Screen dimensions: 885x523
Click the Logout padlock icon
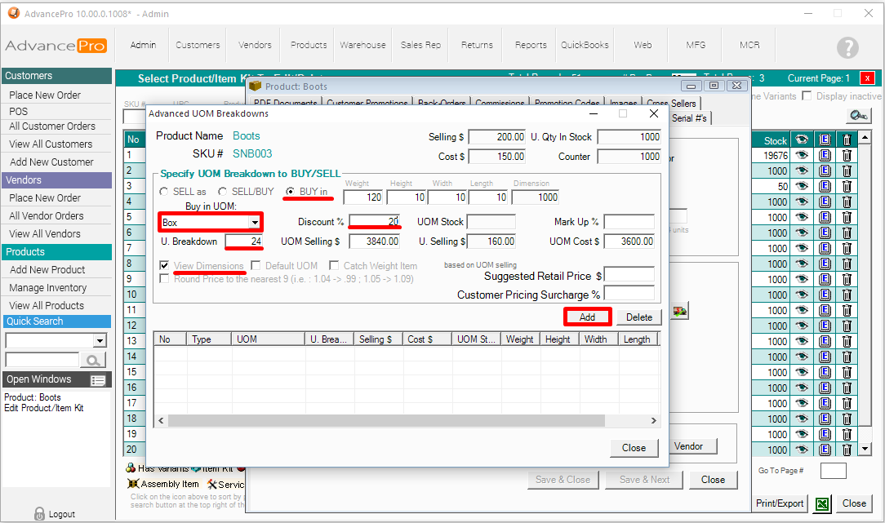pyautogui.click(x=39, y=514)
